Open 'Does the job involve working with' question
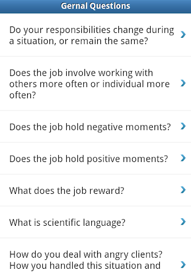 [x=95, y=84]
